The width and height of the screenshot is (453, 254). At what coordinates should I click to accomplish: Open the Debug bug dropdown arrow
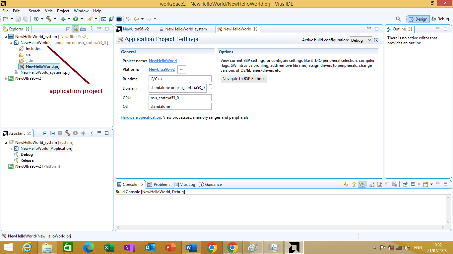click(x=69, y=19)
